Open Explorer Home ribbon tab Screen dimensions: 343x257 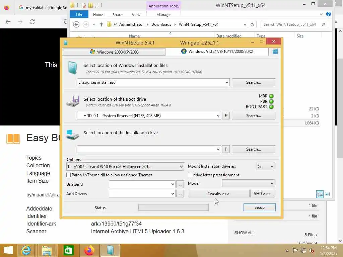(x=98, y=15)
